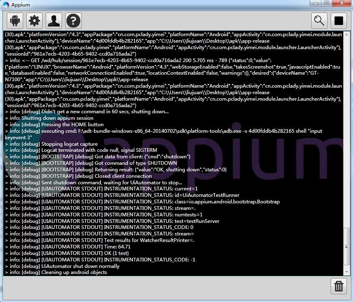Screen dimensions: 353x302
Task: Click 'test=testRunServer' log line
Action: 112,221
